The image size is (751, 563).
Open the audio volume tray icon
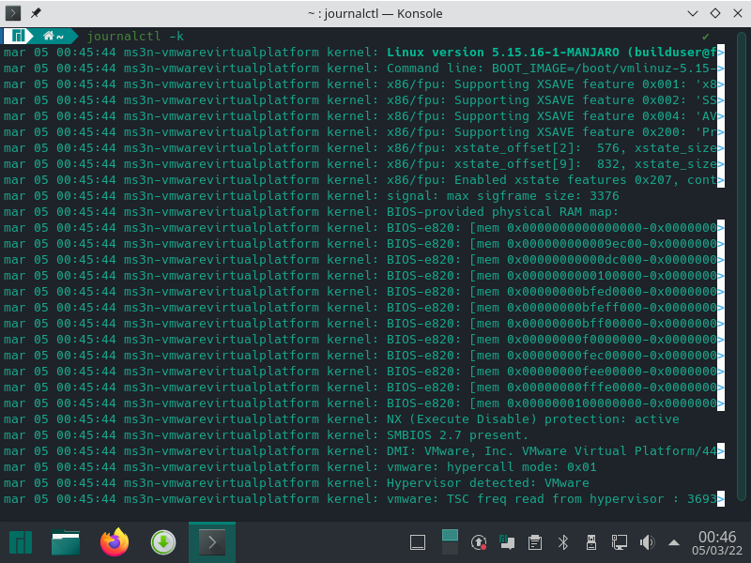click(647, 543)
